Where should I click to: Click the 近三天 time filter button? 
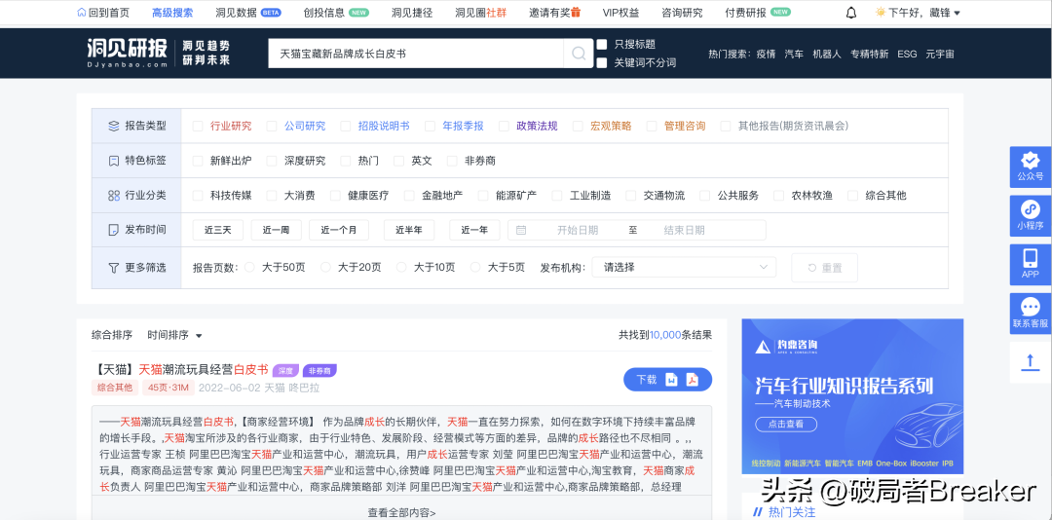(x=217, y=230)
